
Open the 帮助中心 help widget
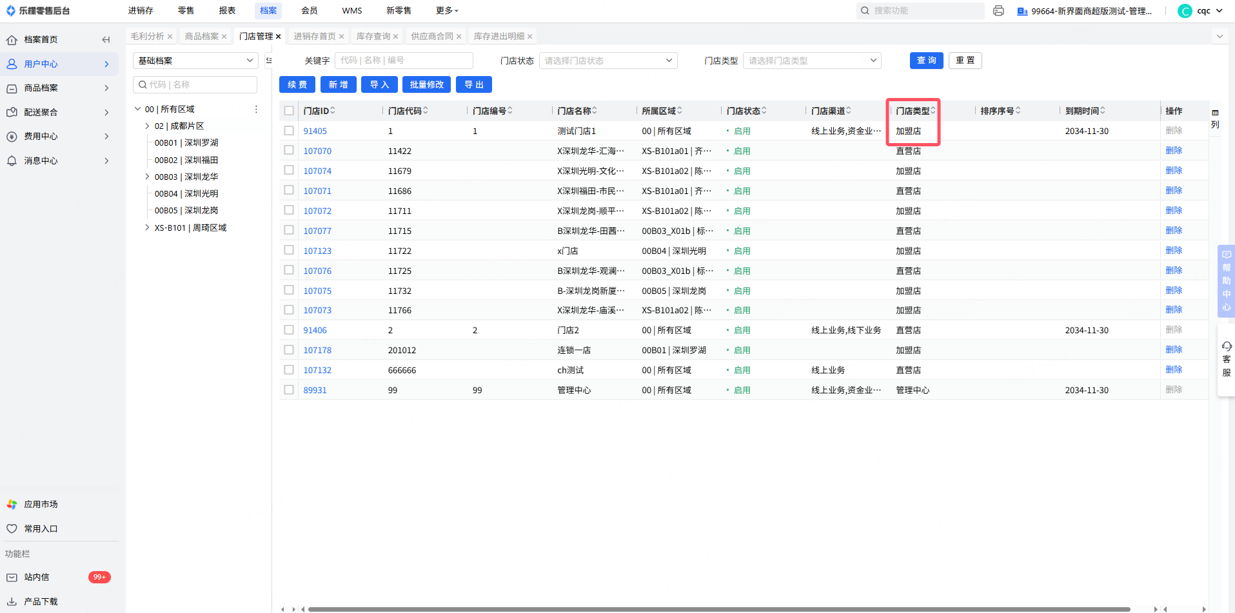pos(1226,281)
